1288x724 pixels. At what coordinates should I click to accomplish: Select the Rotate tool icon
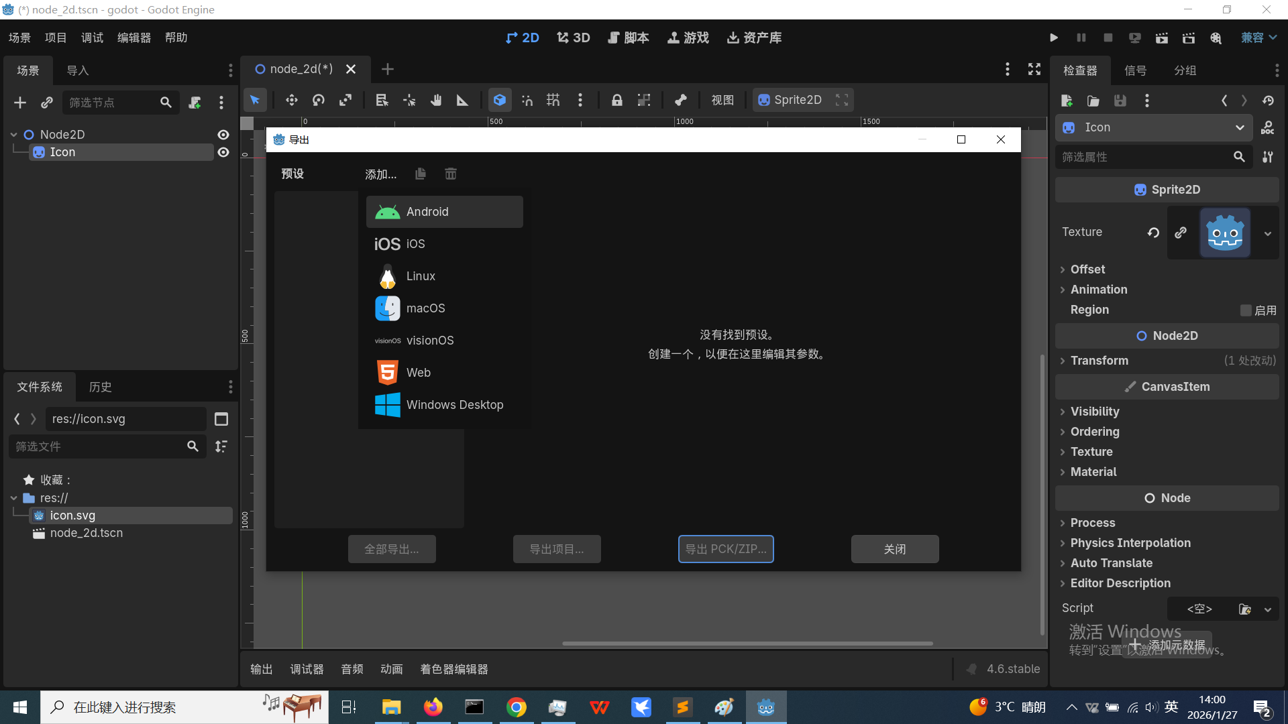tap(319, 101)
